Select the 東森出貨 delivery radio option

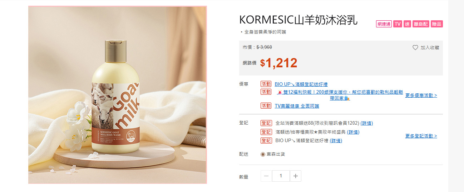coord(263,154)
